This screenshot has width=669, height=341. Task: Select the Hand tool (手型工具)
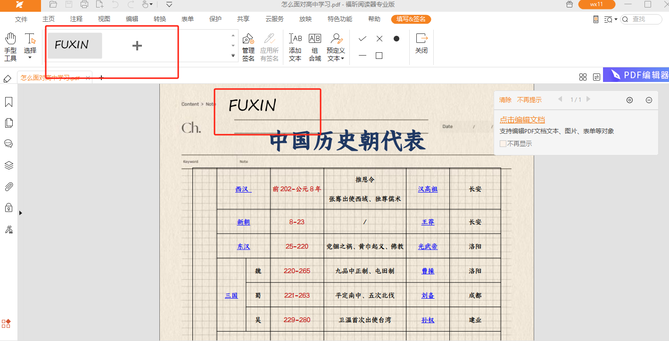point(10,47)
